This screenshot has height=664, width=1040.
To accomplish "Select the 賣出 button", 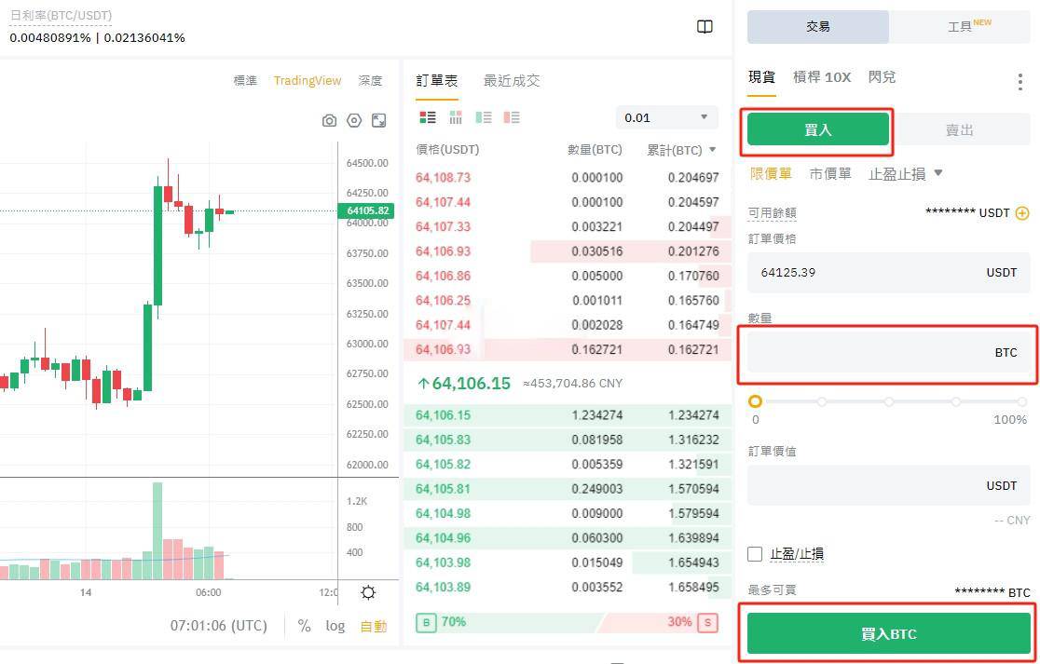I will coord(959,129).
